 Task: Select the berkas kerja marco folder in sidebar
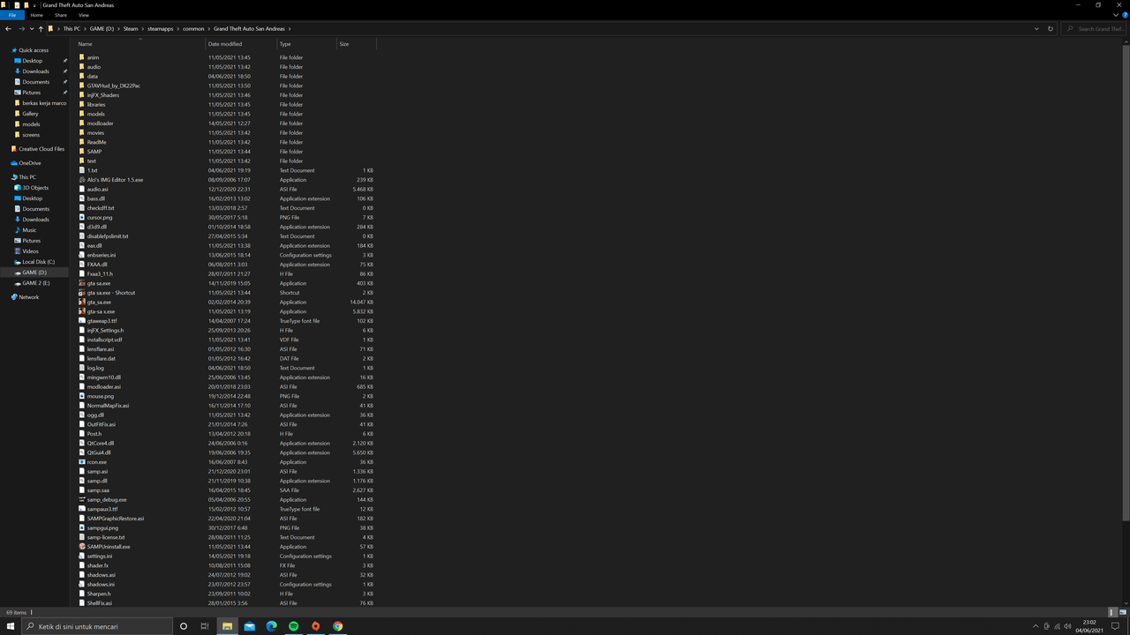pos(44,103)
